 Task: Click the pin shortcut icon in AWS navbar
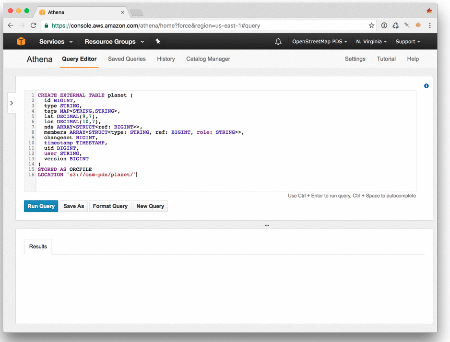[x=158, y=41]
